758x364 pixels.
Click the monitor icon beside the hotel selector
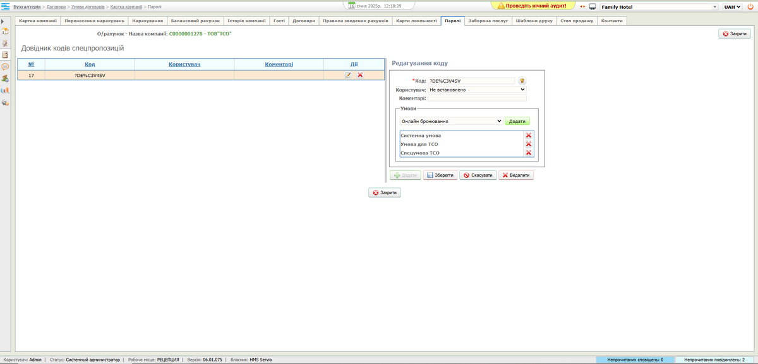(x=592, y=7)
